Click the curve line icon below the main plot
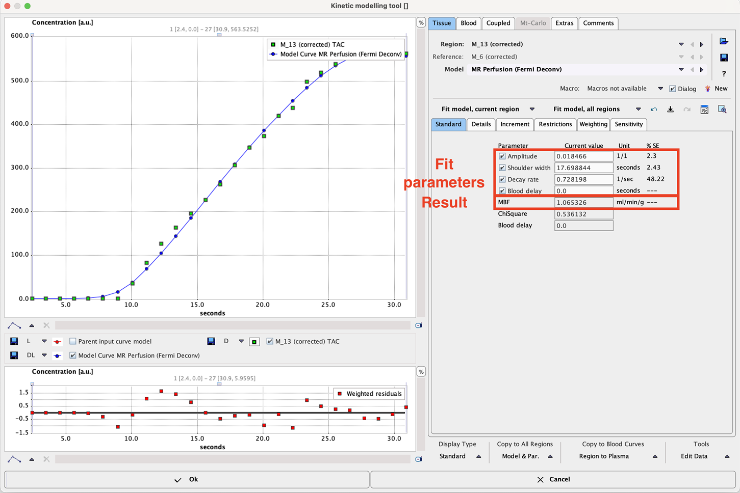 pyautogui.click(x=14, y=325)
